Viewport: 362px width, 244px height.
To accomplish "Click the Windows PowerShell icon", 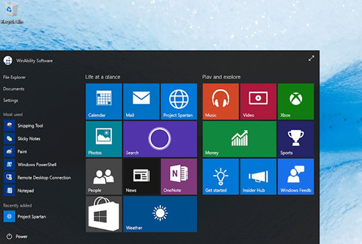I will click(x=9, y=164).
